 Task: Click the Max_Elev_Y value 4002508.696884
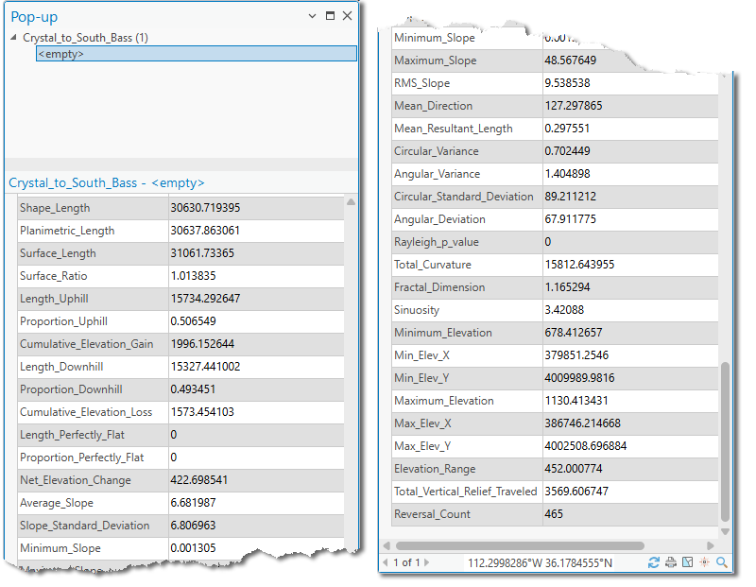(x=585, y=445)
